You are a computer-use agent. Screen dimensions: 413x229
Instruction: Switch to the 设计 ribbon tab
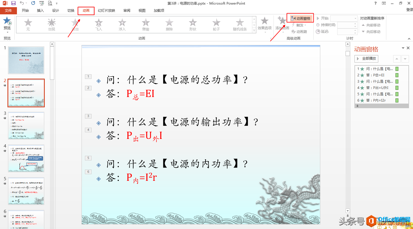click(56, 11)
